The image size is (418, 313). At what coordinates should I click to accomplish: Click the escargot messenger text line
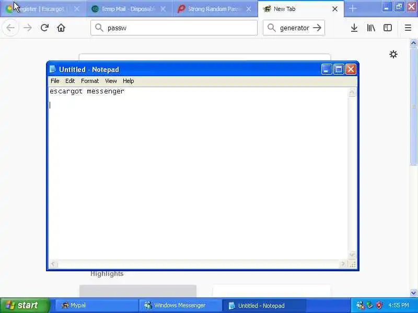87,91
